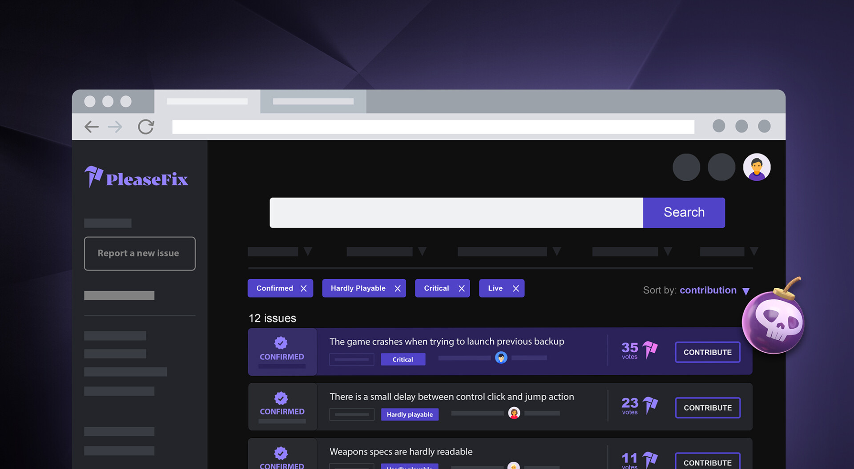Click author avatar on game crashes issue
Viewport: 854px width, 469px height.
tap(501, 358)
